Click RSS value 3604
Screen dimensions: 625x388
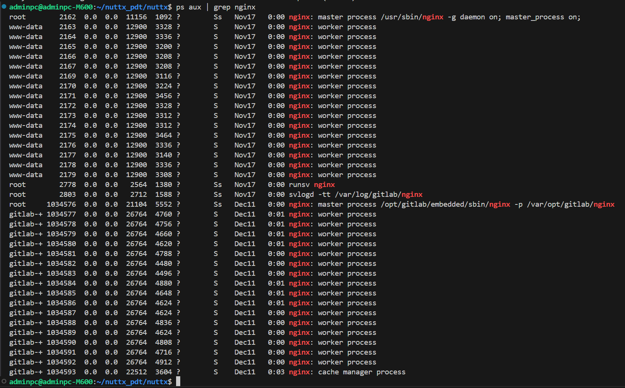(164, 372)
